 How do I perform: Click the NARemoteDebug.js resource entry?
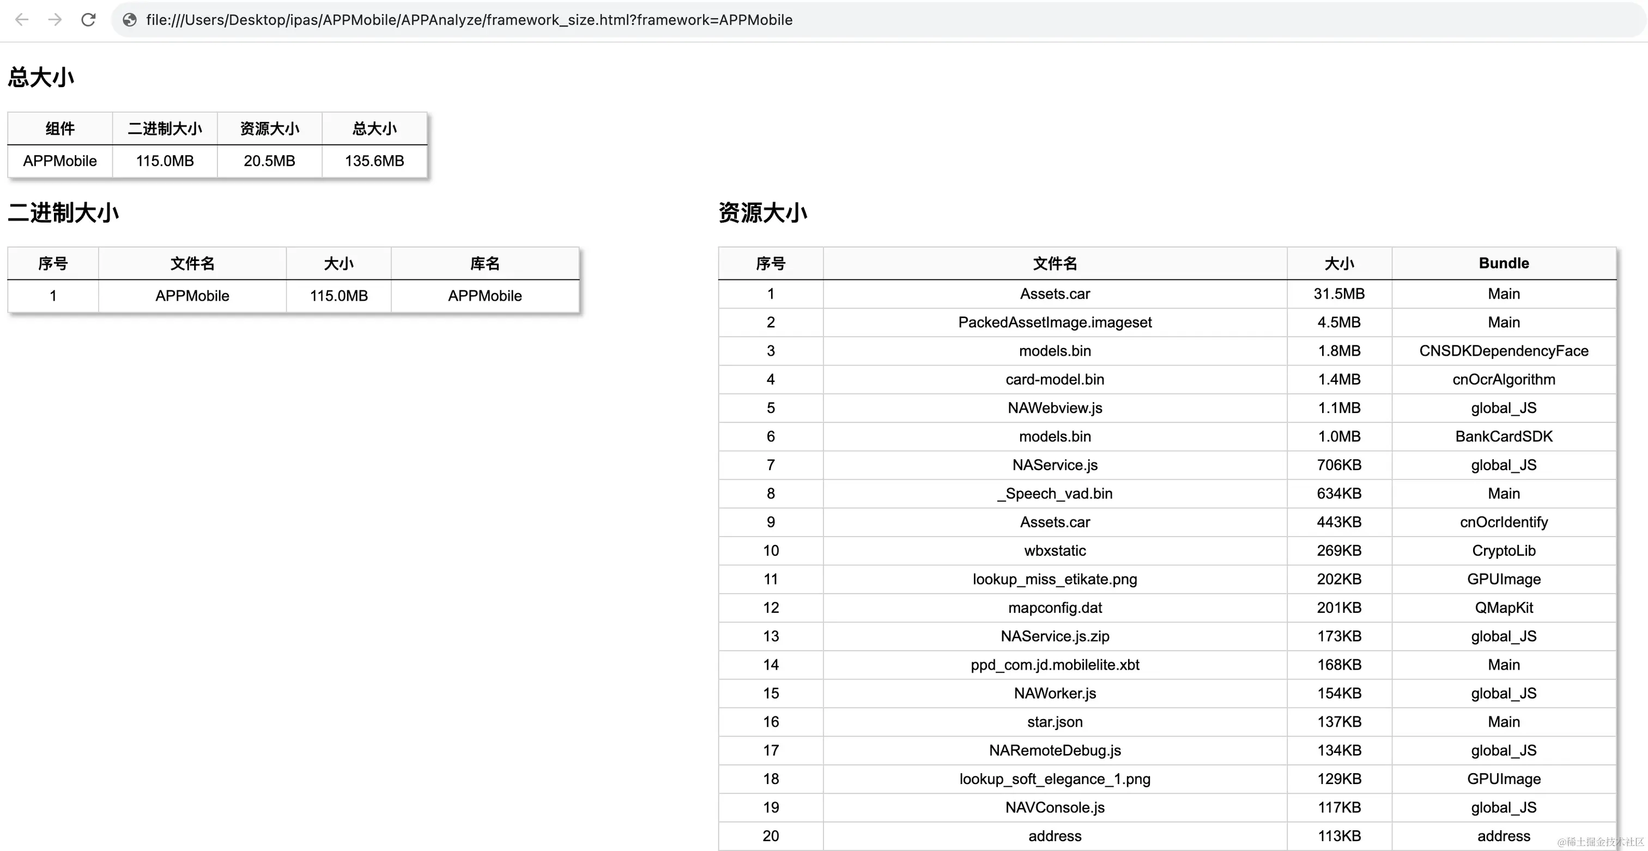[1055, 750]
